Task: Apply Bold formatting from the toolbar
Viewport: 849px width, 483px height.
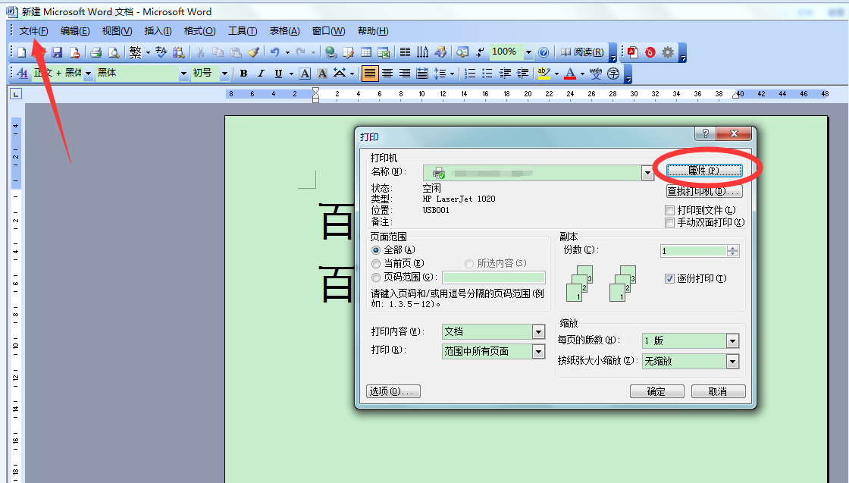Action: click(x=244, y=73)
